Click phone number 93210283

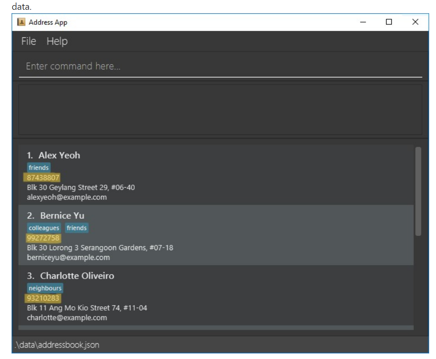tap(43, 298)
